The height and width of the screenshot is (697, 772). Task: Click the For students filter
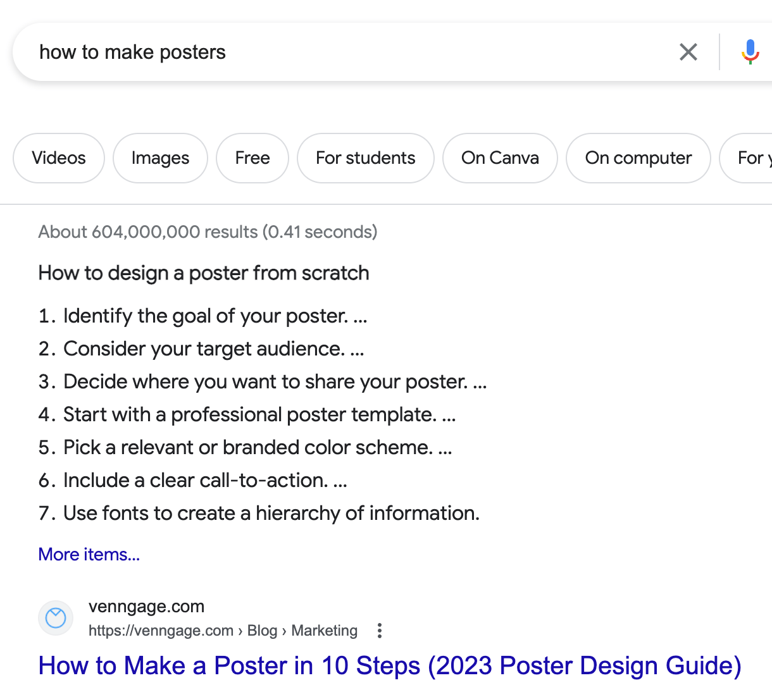(x=365, y=158)
